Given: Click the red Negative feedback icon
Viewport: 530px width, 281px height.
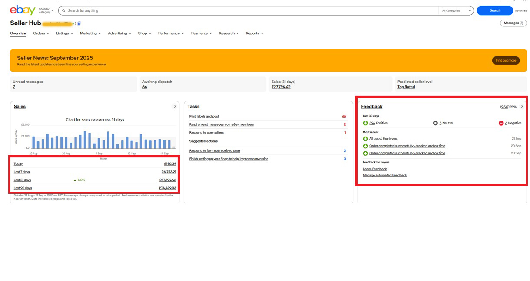Looking at the screenshot, I should pos(501,123).
